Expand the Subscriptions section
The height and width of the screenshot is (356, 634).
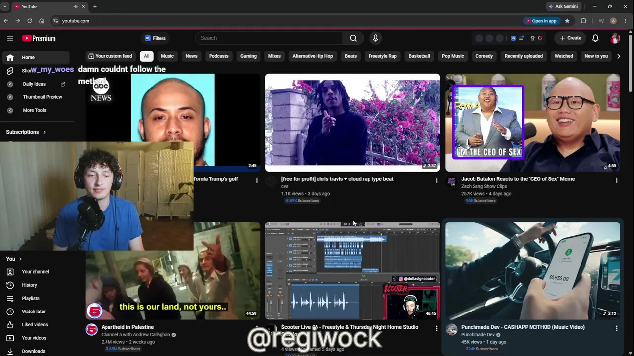pos(26,132)
